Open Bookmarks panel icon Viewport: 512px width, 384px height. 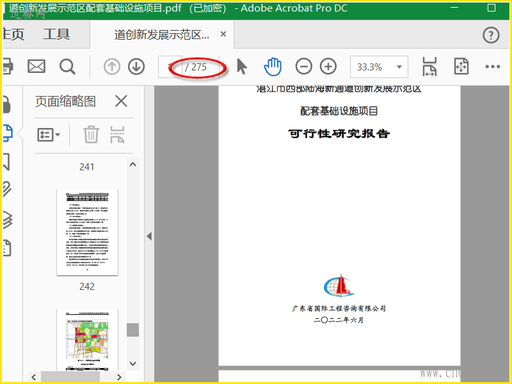(6, 162)
